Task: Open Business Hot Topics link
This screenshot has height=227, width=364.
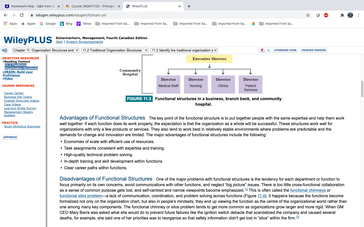Action: [18, 97]
